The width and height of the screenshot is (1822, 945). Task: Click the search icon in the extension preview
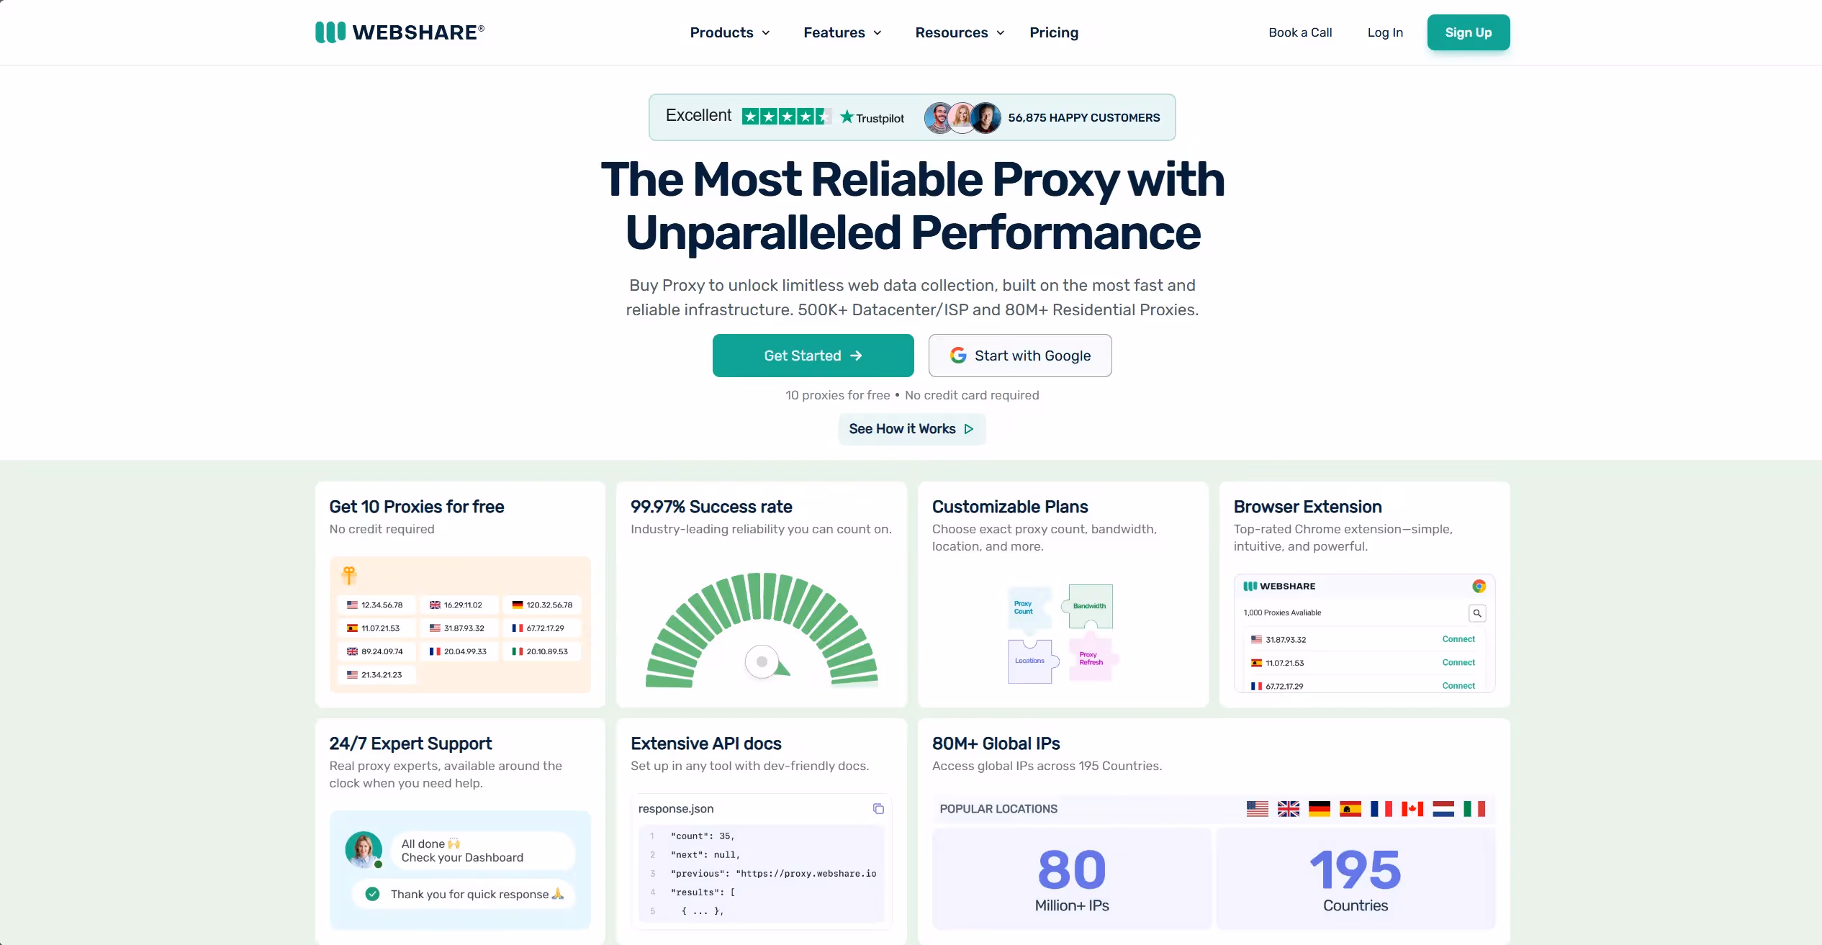pos(1477,612)
